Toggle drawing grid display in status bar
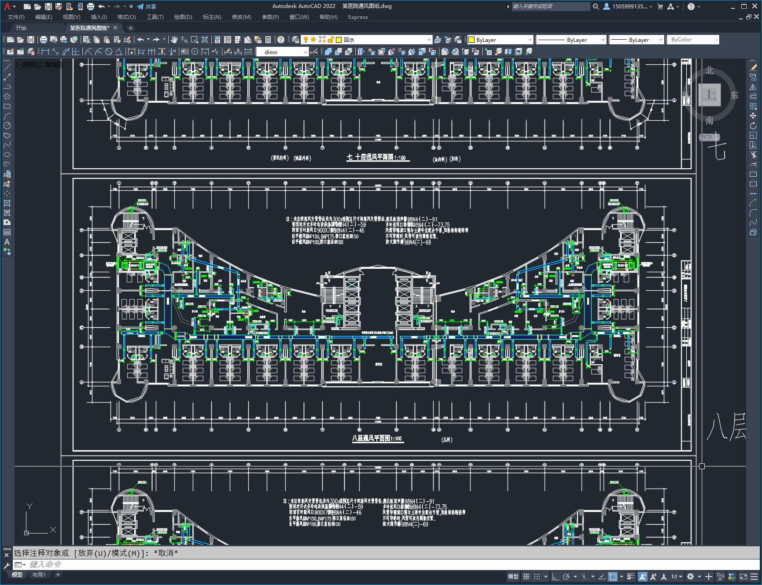This screenshot has width=762, height=585. (526, 576)
